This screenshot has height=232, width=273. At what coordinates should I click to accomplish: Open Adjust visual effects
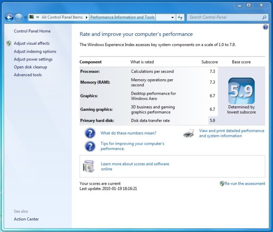[32, 43]
